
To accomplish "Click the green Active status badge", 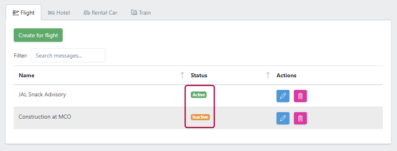I will (199, 95).
